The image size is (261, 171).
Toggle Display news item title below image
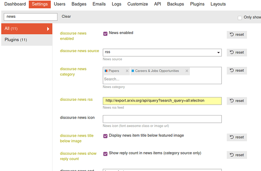coord(105,136)
